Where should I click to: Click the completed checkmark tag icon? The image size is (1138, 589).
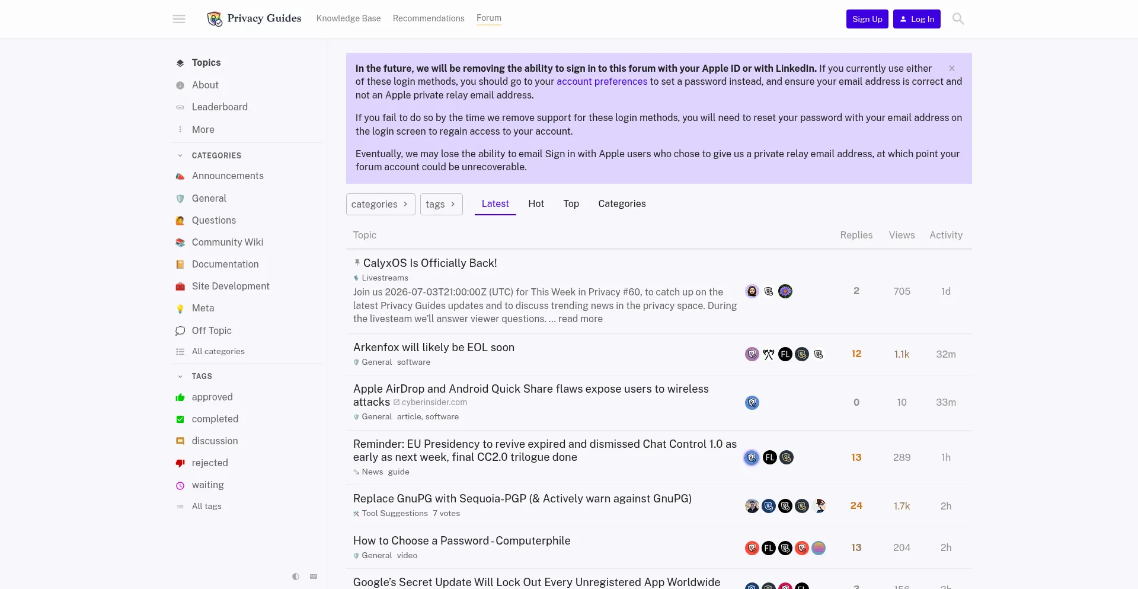[180, 419]
